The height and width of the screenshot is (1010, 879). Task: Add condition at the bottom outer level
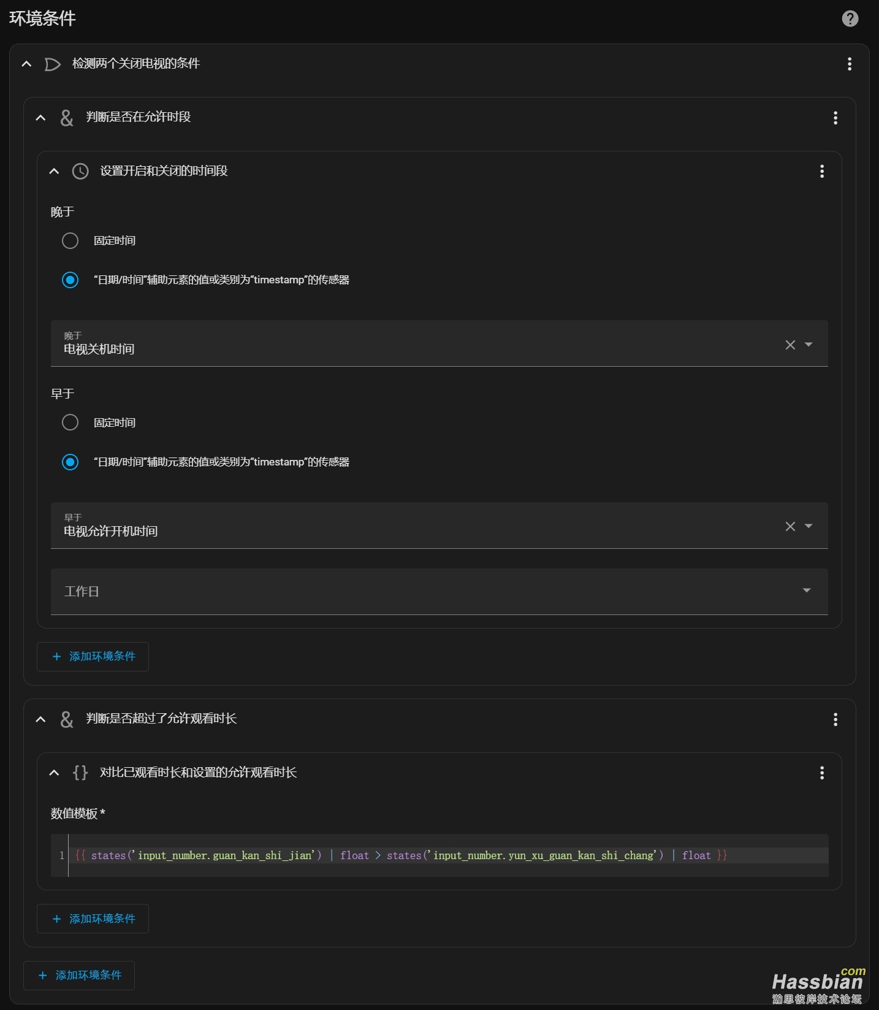[79, 976]
